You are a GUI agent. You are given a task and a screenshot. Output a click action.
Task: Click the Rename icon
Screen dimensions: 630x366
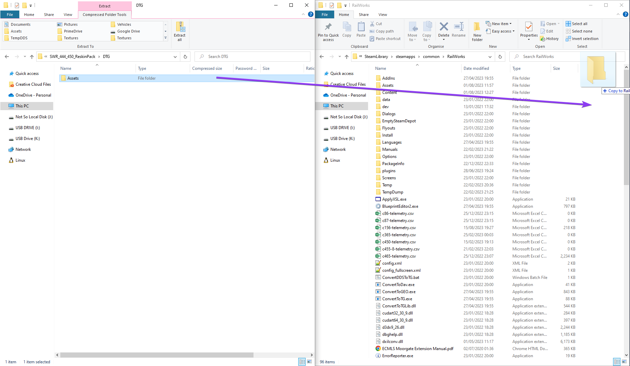click(459, 30)
